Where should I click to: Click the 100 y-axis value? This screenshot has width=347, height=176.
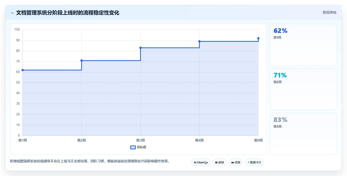(x=17, y=30)
